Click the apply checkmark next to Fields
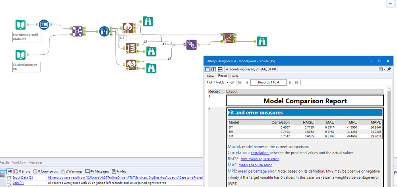Image resolution: width=397 pixels, height=187 pixels. 232,82
